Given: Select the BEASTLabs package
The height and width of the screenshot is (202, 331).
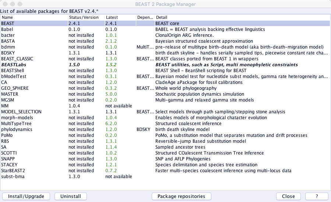Looking at the screenshot, I should [x=165, y=65].
